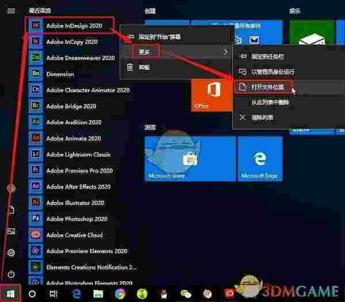Viewport: 345px width, 302px height.
Task: Open the green Xbox tile
Action: coord(312,33)
